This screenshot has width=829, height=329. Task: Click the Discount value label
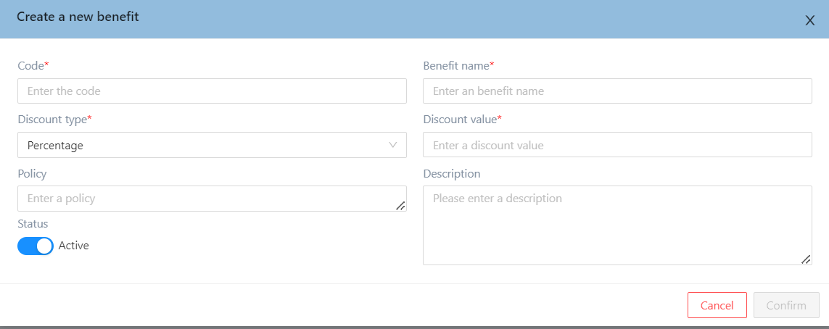(460, 120)
